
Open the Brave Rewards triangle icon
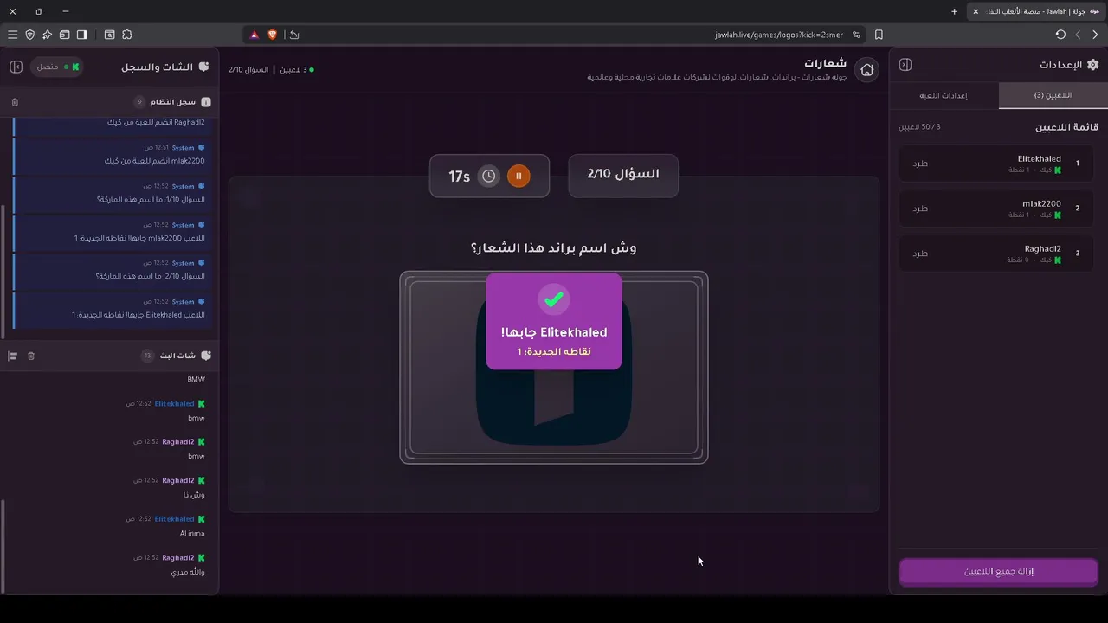point(254,35)
